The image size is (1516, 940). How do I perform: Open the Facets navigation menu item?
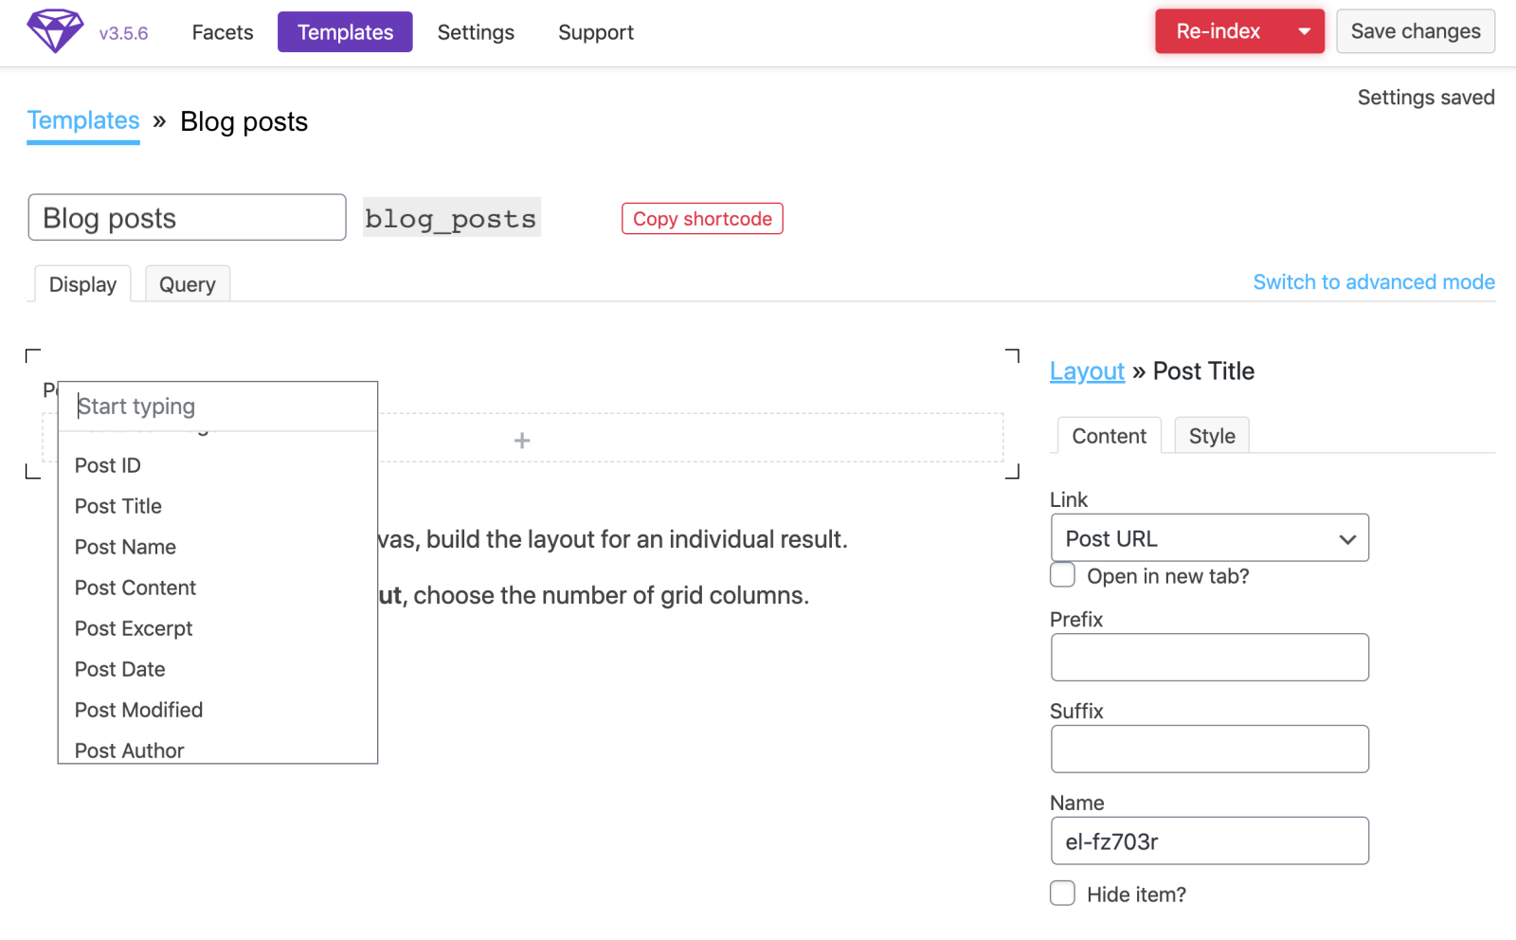point(222,31)
